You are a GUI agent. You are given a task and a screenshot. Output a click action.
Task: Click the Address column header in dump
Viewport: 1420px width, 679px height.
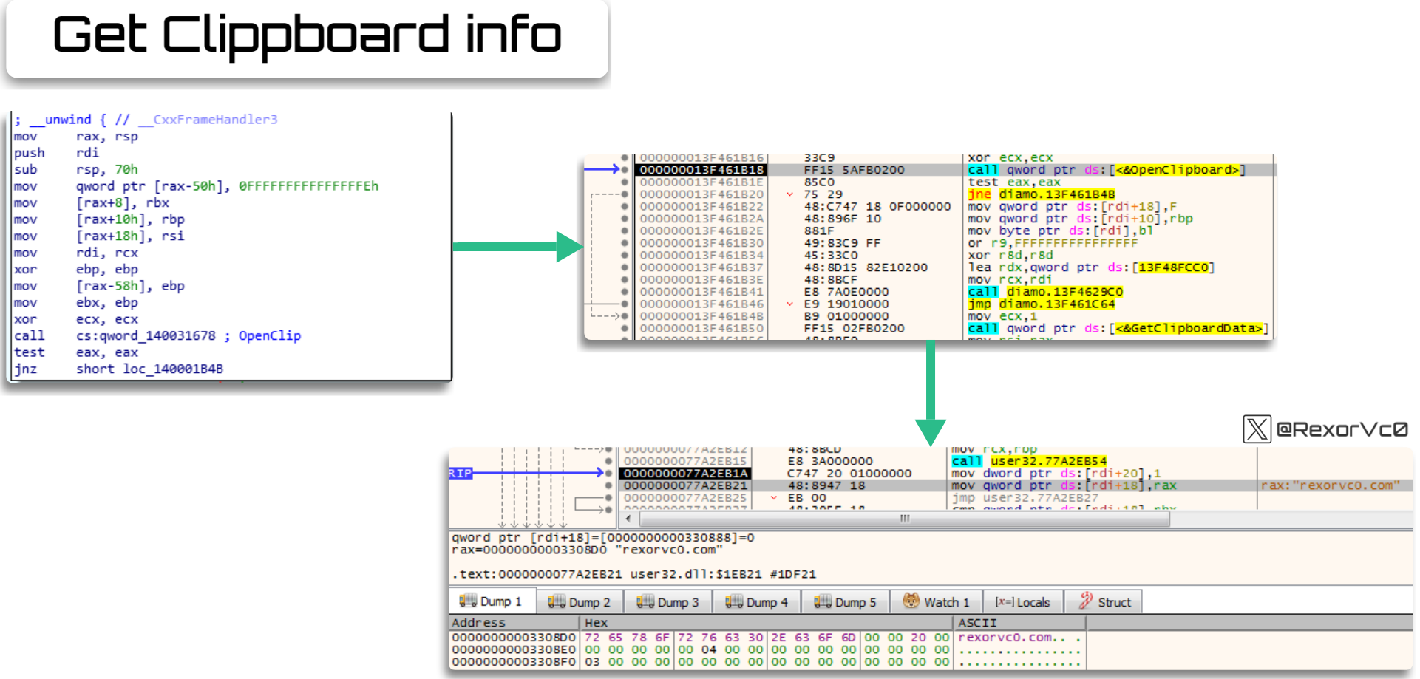[x=478, y=623]
